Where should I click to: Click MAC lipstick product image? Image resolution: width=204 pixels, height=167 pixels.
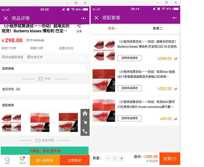[x=104, y=111]
